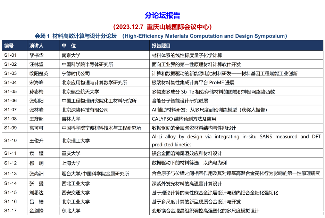325x218 pixels.
Task: Click the 单位 column header
Action: 69,46
